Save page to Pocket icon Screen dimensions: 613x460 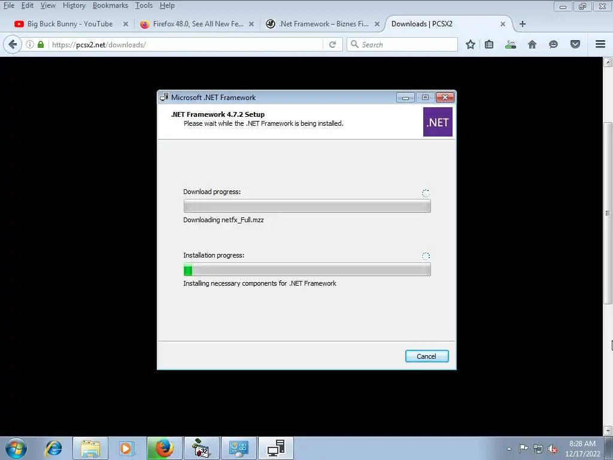575,44
